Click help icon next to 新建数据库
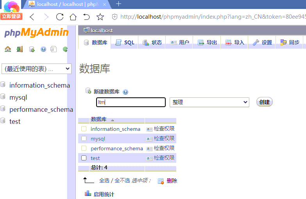Viewport: 306px width, 199px height. coord(125,92)
